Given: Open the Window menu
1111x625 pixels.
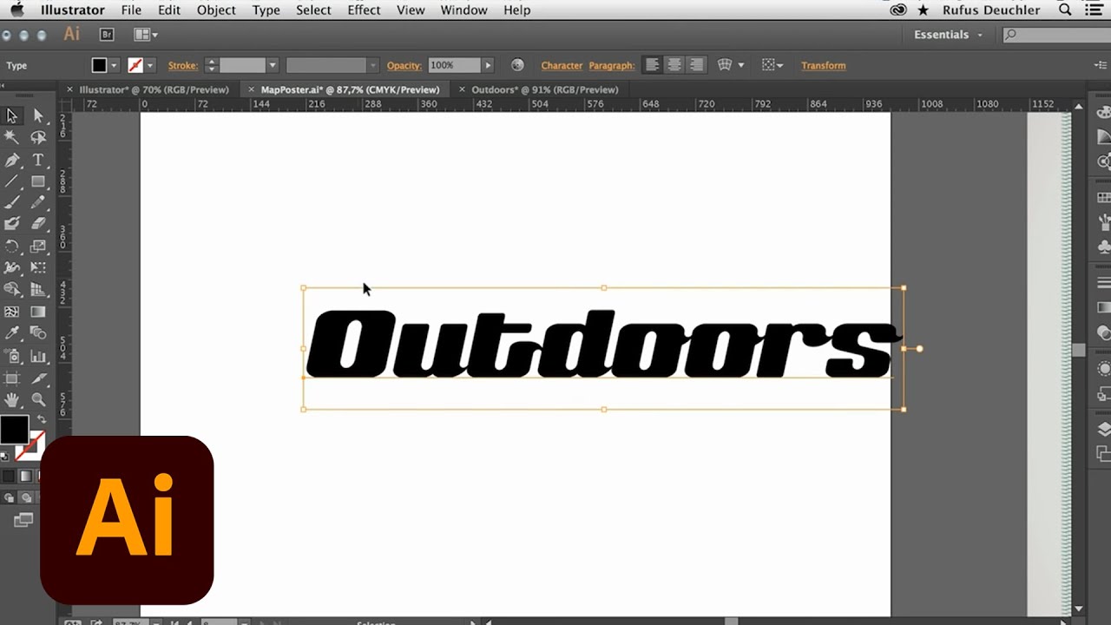Looking at the screenshot, I should pyautogui.click(x=463, y=10).
